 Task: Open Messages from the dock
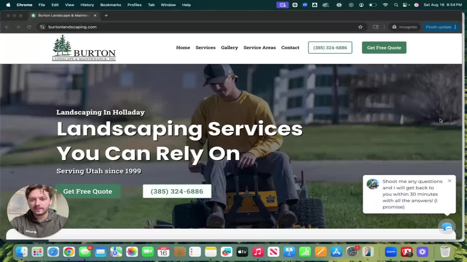click(x=85, y=251)
